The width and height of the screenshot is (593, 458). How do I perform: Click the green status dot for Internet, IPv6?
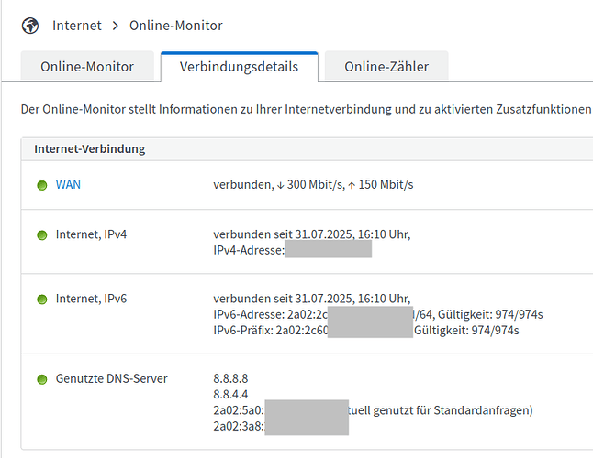[x=42, y=300]
